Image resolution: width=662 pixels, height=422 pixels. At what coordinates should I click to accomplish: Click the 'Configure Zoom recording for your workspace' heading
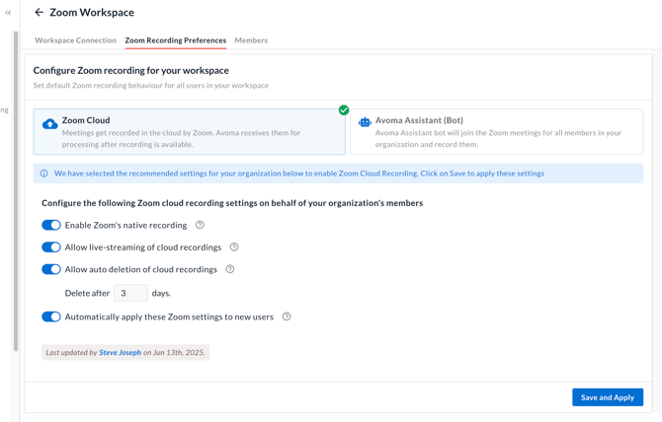[130, 70]
